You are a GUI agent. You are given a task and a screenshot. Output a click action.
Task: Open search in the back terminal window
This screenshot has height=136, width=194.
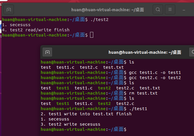click(158, 9)
